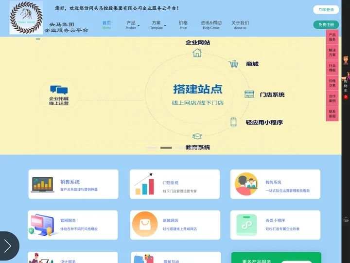Image resolution: width=350 pixels, height=263 pixels.
Task: Open 关于我们 About us menu
Action: [240, 25]
